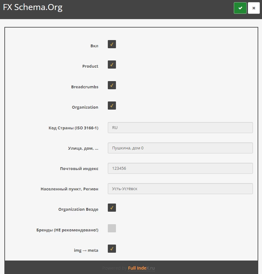Click the Населенный пункт, Регион label
Image resolution: width=262 pixels, height=274 pixels.
(x=70, y=189)
